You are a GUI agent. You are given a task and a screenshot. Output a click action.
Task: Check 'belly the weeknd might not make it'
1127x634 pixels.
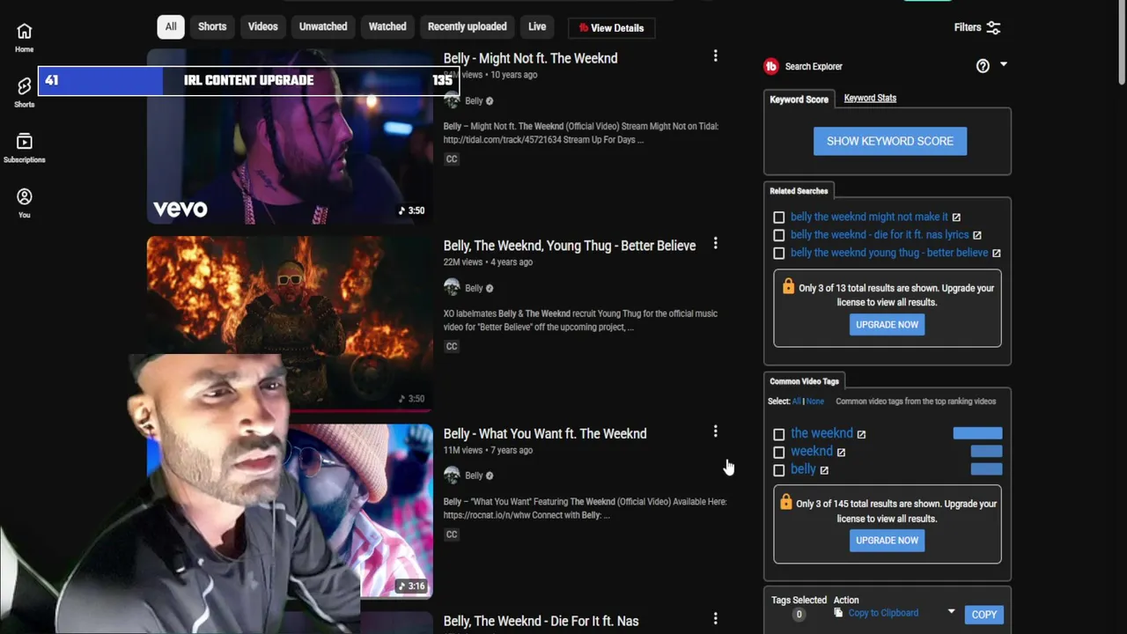[778, 217]
